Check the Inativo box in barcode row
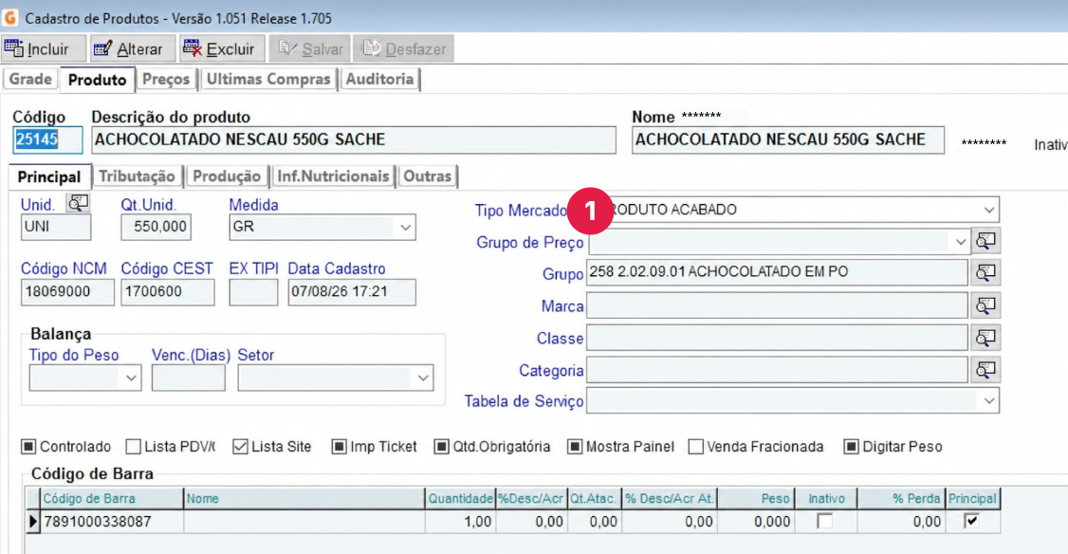The image size is (1068, 554). (825, 522)
